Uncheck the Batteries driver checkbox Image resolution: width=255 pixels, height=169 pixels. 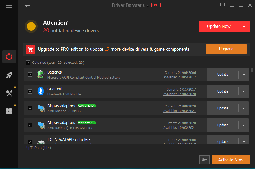(x=30, y=75)
